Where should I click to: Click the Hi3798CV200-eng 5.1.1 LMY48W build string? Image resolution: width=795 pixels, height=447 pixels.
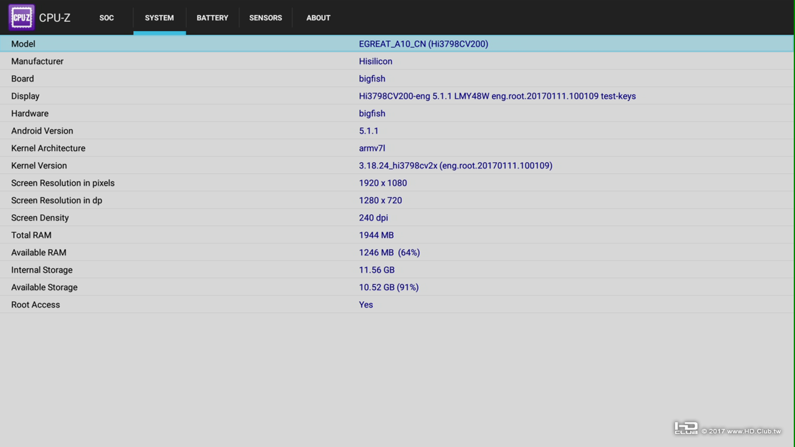coord(497,96)
